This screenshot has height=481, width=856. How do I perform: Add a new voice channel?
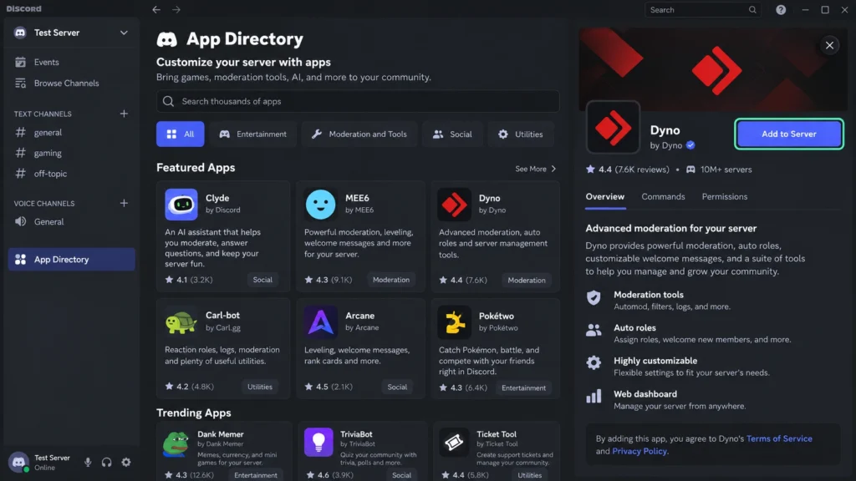point(124,203)
